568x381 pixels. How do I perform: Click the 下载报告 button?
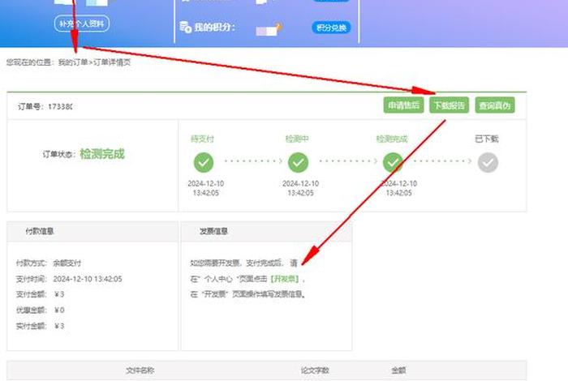tap(450, 105)
